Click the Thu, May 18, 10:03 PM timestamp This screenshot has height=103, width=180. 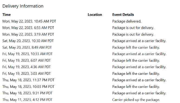[28, 87]
